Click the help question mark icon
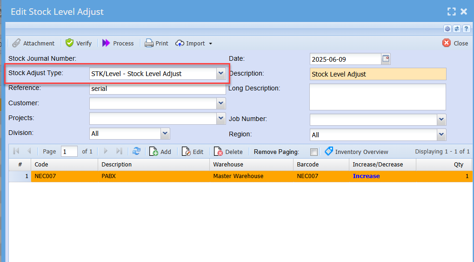Image resolution: width=474 pixels, height=262 pixels. 466,29
